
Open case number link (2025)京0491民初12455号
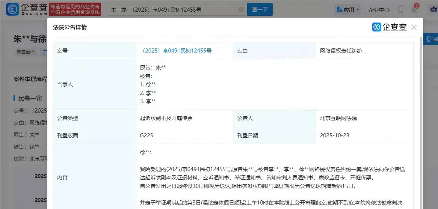click(176, 51)
